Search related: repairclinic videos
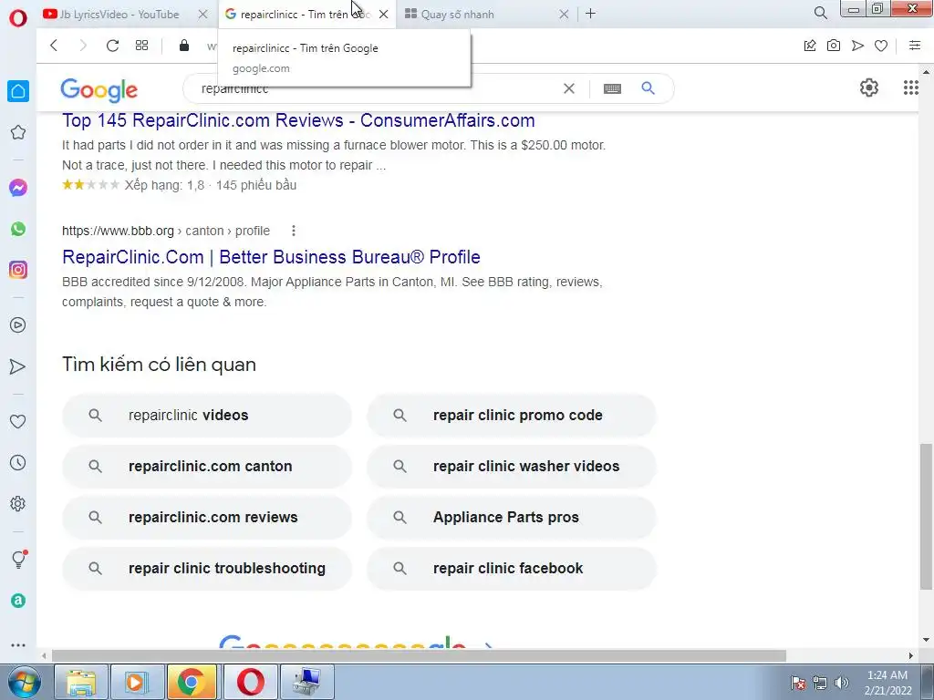This screenshot has height=700, width=934. pos(207,415)
